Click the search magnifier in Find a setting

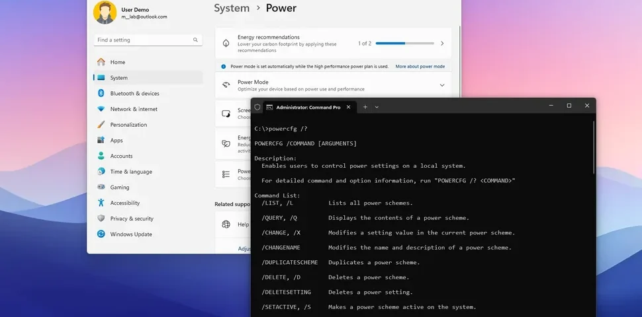coord(195,40)
